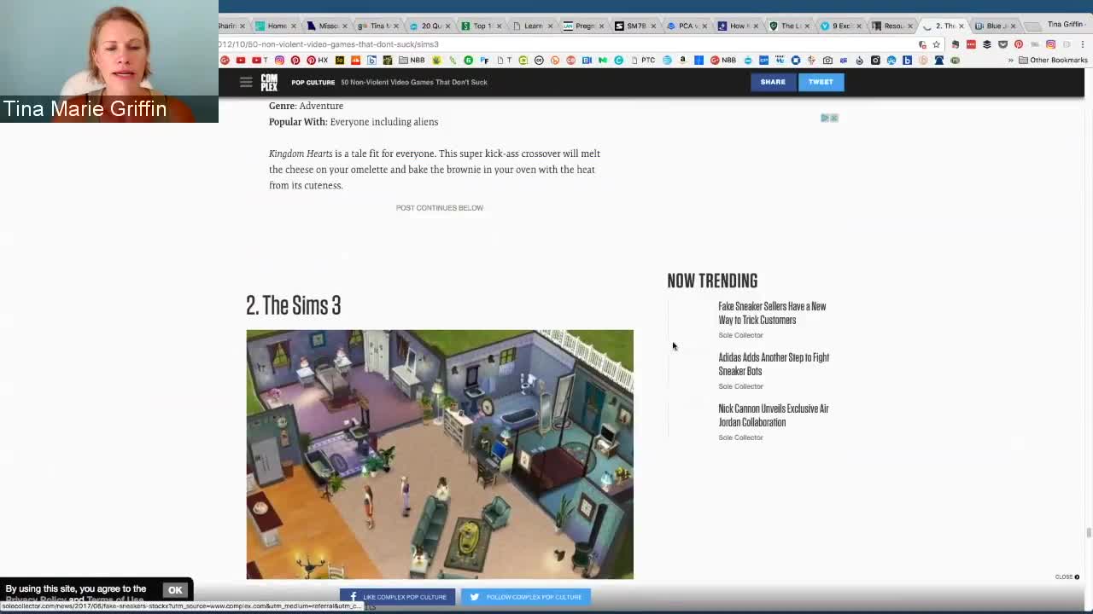This screenshot has height=614, width=1093.
Task: Open the Chrome three-dot menu
Action: [1083, 44]
